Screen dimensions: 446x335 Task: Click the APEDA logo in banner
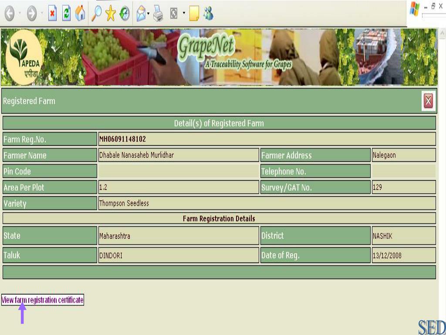24,57
